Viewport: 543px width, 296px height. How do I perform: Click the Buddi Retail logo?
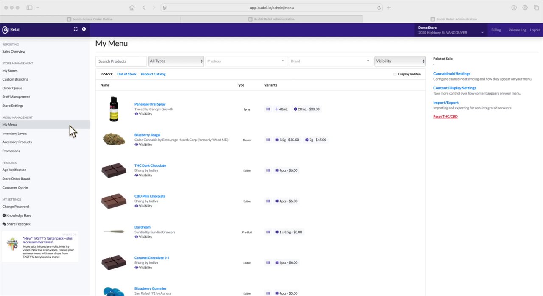(11, 30)
